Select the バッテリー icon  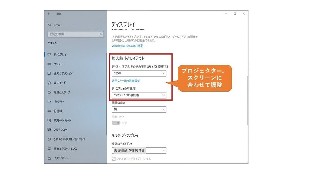[49, 102]
